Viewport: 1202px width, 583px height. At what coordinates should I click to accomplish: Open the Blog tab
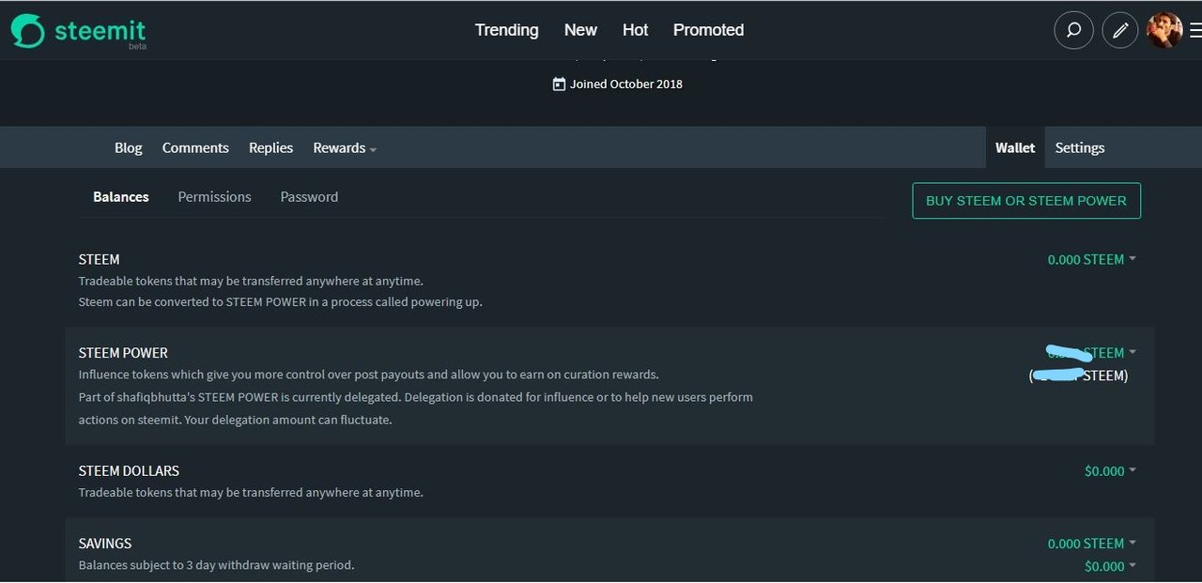click(129, 148)
